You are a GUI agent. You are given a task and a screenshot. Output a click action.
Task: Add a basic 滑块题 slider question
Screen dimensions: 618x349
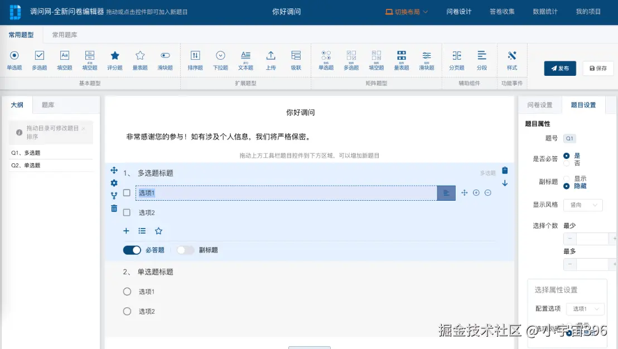pos(165,60)
